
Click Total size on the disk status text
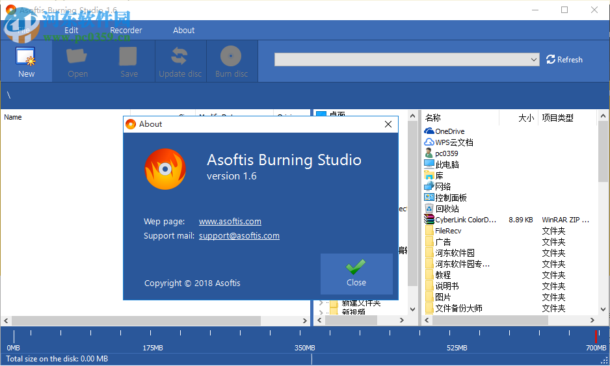(57, 359)
